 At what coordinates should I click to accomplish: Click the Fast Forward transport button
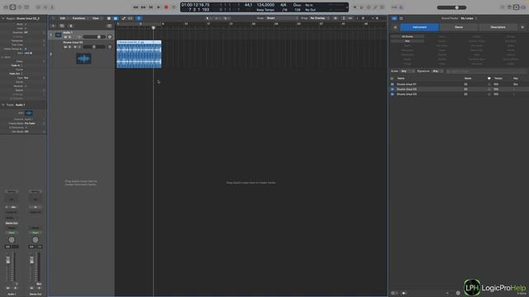[143, 7]
